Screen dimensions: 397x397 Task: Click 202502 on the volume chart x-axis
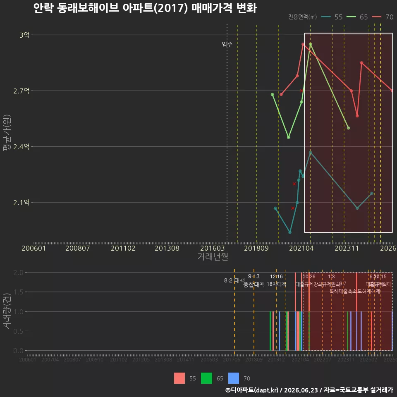(368, 359)
